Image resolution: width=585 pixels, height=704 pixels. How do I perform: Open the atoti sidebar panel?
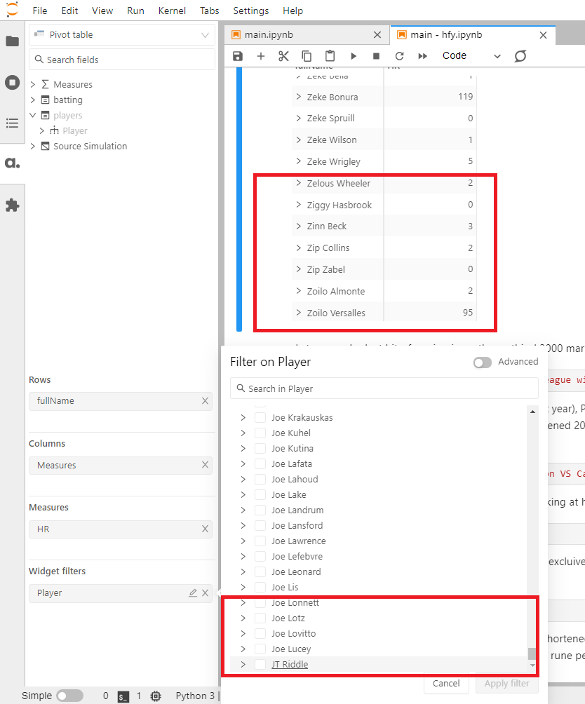[x=11, y=162]
